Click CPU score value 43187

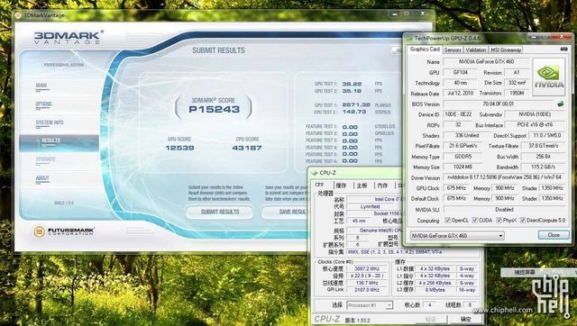click(247, 148)
